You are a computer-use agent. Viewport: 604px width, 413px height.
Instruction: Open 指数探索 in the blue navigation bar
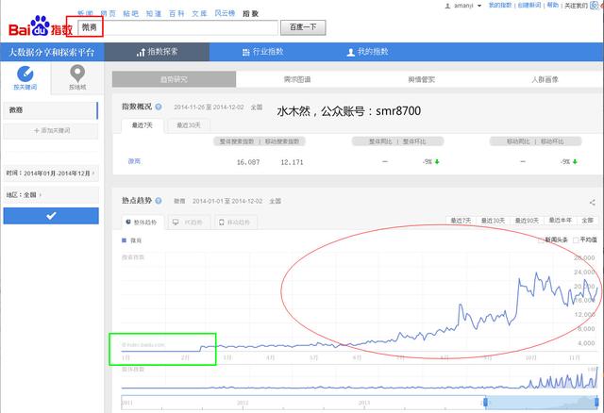tap(158, 52)
